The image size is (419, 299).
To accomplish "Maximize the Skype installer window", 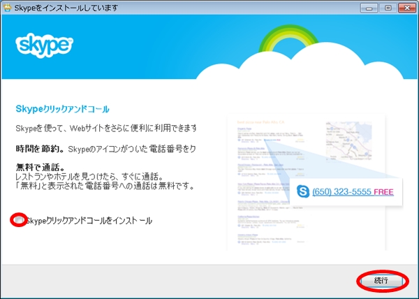I will [x=388, y=8].
